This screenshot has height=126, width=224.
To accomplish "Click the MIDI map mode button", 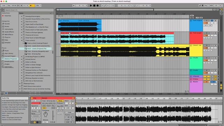I will tap(211, 6).
